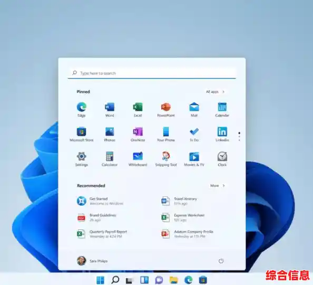Start PowerPoint from pinned apps
Viewport: 313px width, 285px height.
click(166, 110)
